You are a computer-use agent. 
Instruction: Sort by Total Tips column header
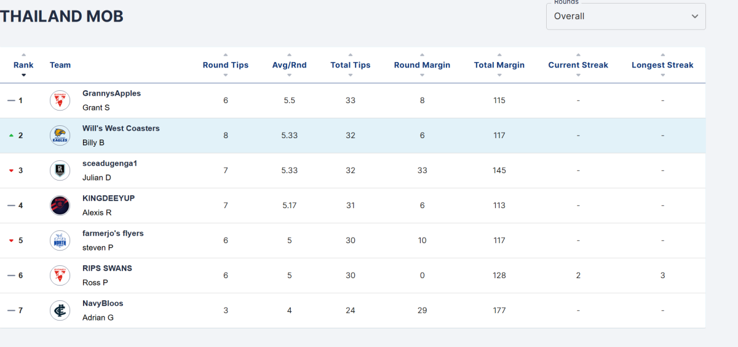[351, 65]
